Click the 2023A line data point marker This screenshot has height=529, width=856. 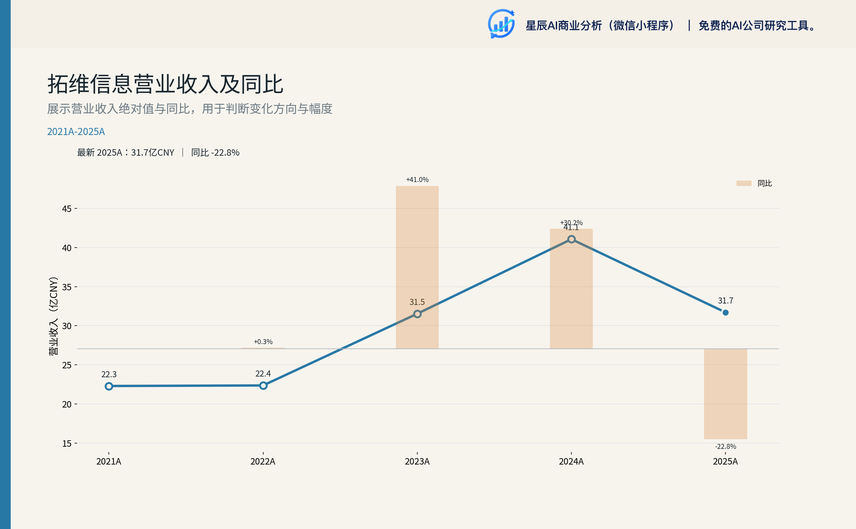[417, 314]
